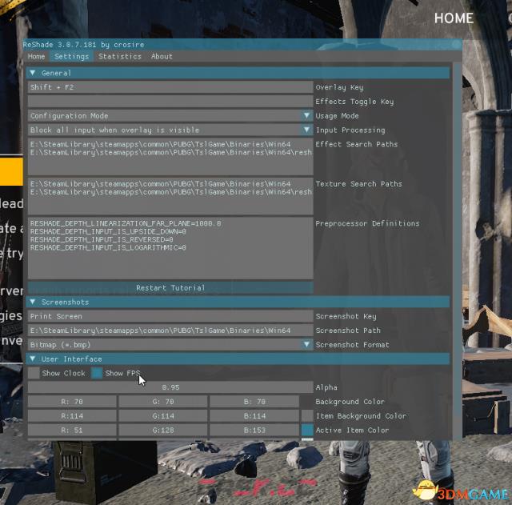Collapse the Screenshots section
Image resolution: width=512 pixels, height=505 pixels.
click(238, 302)
